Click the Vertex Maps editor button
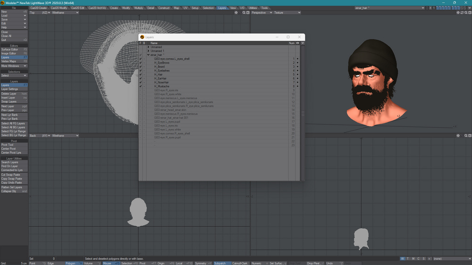The width and height of the screenshot is (472, 265). pos(14,61)
